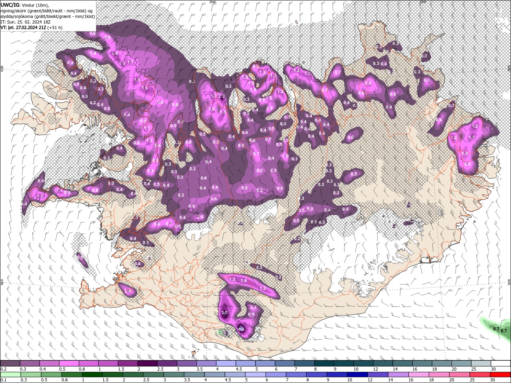Click the pink top-row swatch between 0.5 and 0.8
The height and width of the screenshot is (383, 511).
69,363
